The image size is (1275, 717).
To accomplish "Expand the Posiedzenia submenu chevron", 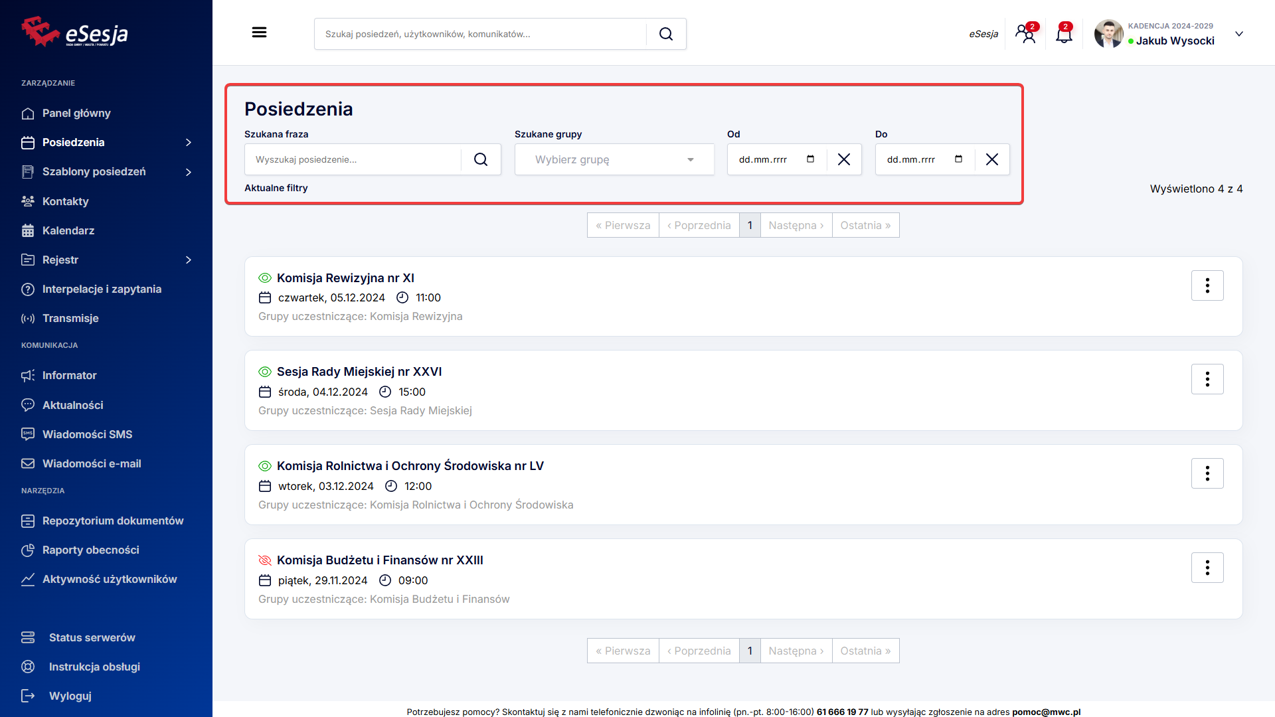I will coord(189,143).
